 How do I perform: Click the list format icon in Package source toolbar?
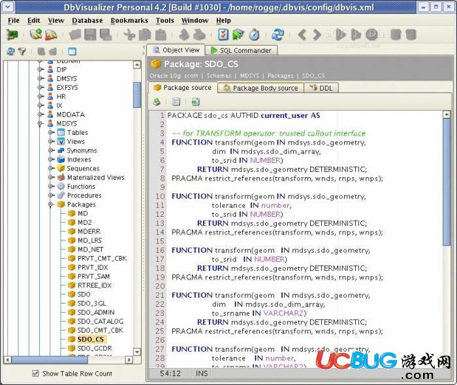click(x=176, y=102)
